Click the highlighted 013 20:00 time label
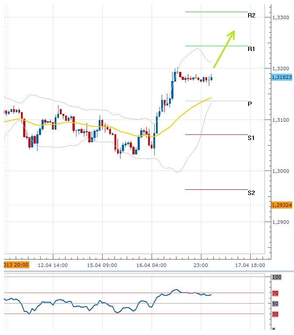Screen dimensions: 294x335 pos(16,265)
